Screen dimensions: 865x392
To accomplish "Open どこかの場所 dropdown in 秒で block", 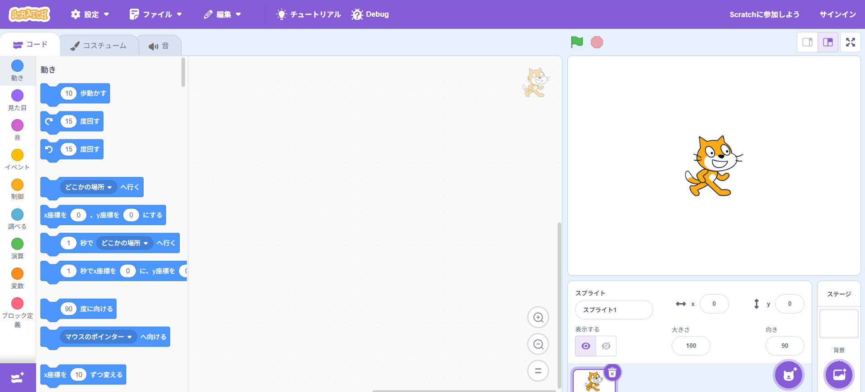I will [125, 243].
